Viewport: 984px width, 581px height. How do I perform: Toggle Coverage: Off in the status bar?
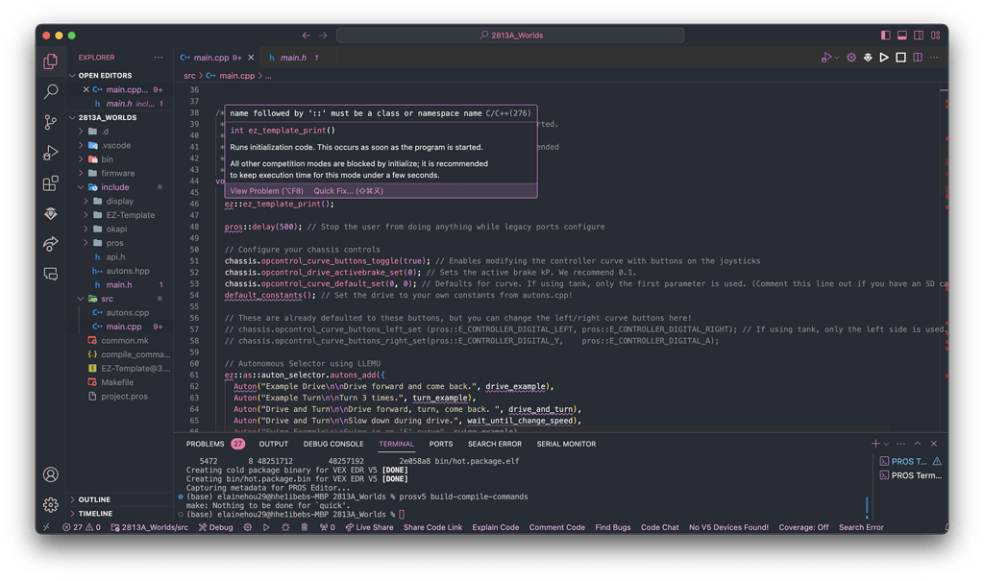coord(803,526)
